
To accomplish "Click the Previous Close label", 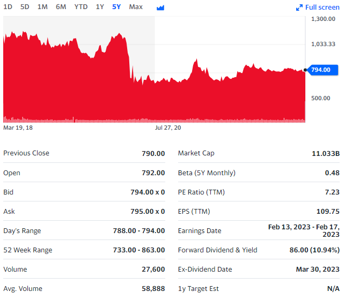I will pyautogui.click(x=26, y=153).
